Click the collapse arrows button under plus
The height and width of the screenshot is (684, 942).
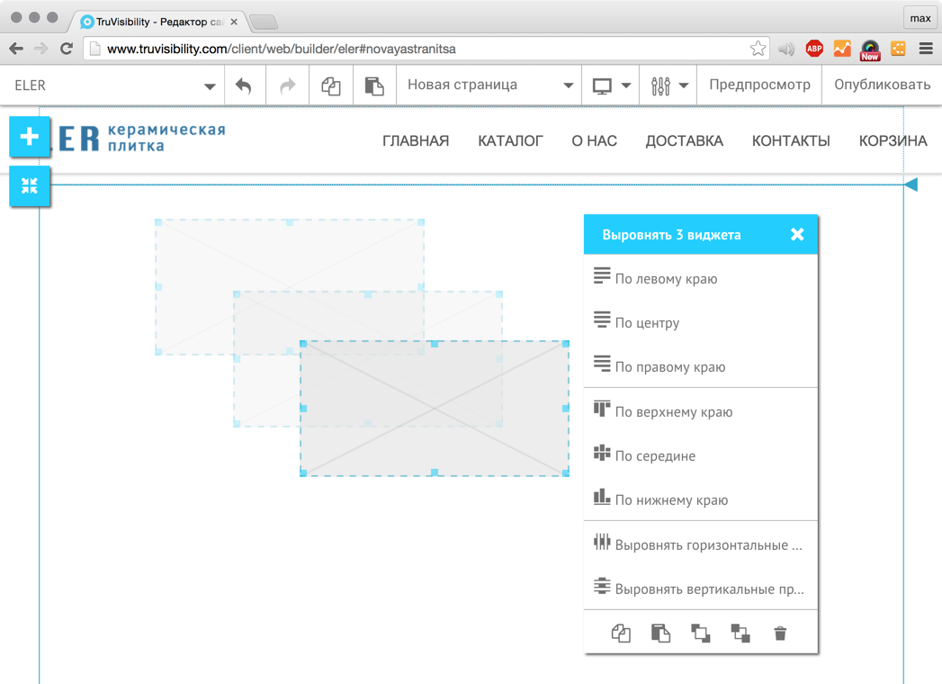30,185
